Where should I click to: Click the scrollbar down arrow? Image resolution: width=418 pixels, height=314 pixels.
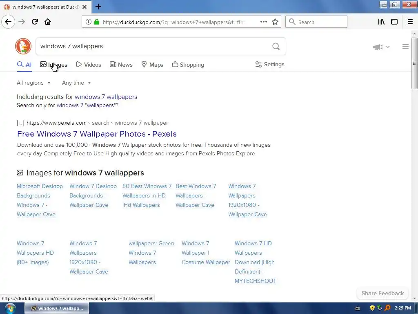414,299
